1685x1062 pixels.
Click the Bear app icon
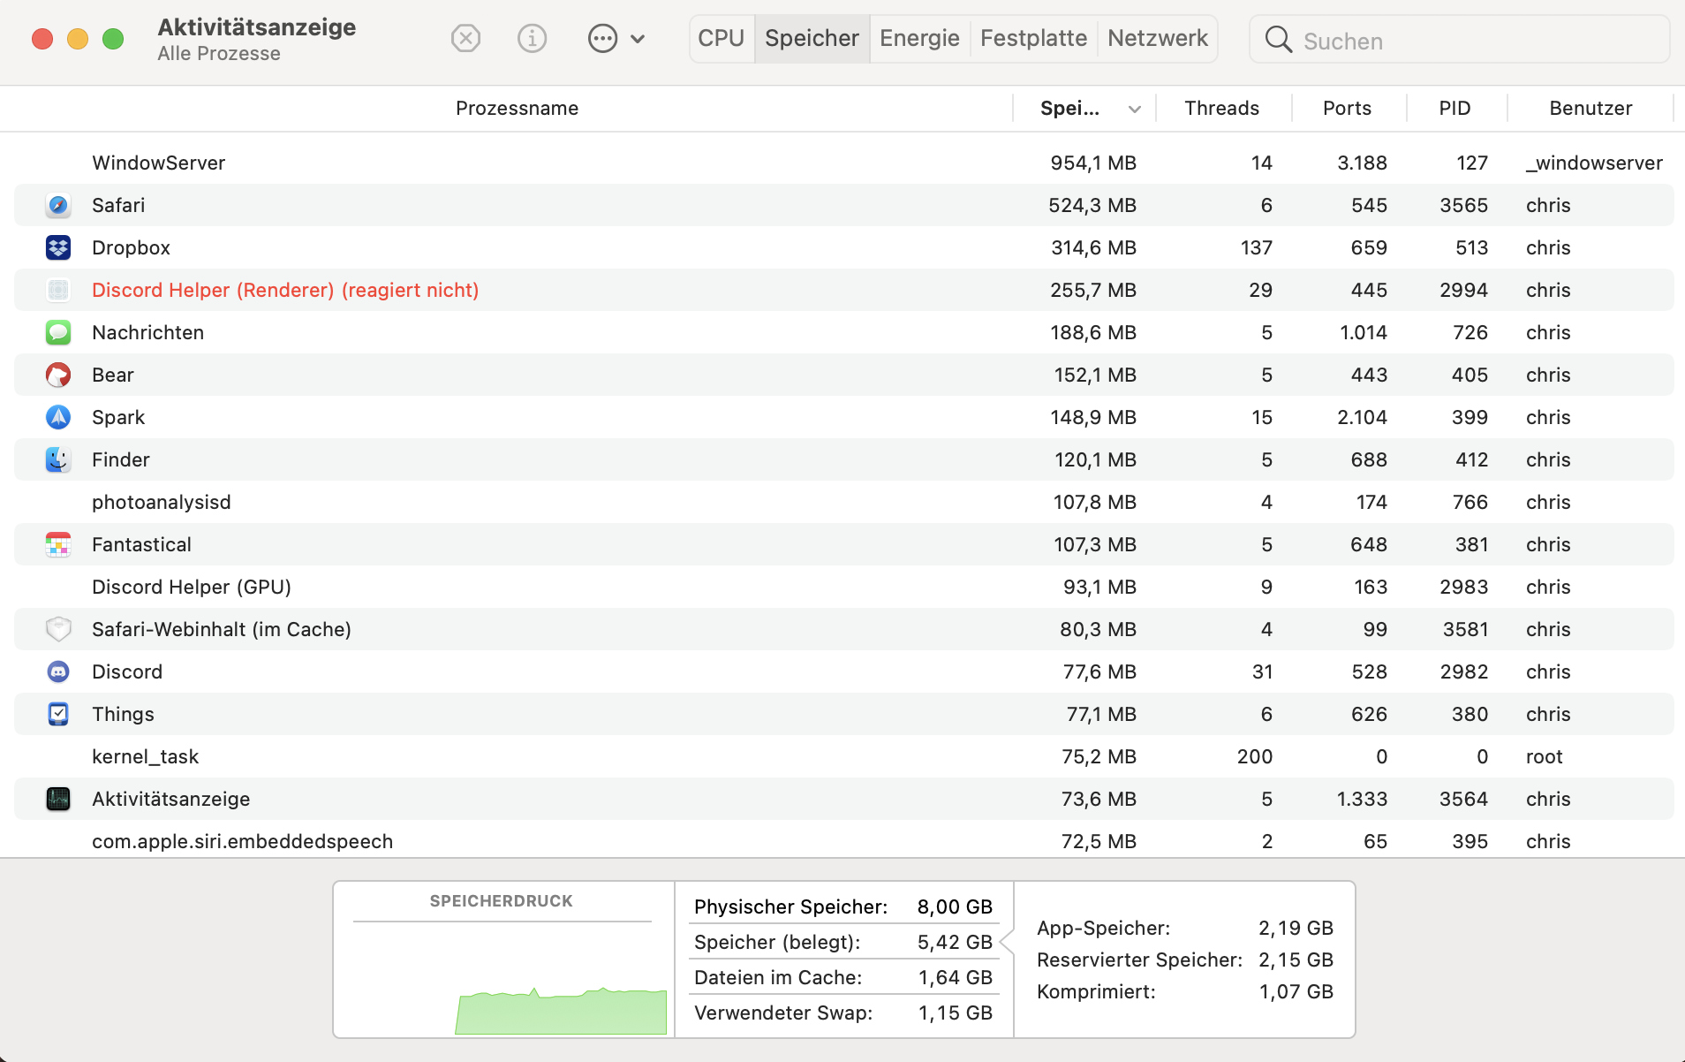pos(57,375)
